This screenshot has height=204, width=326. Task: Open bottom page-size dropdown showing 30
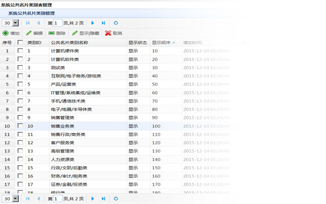click(x=15, y=198)
